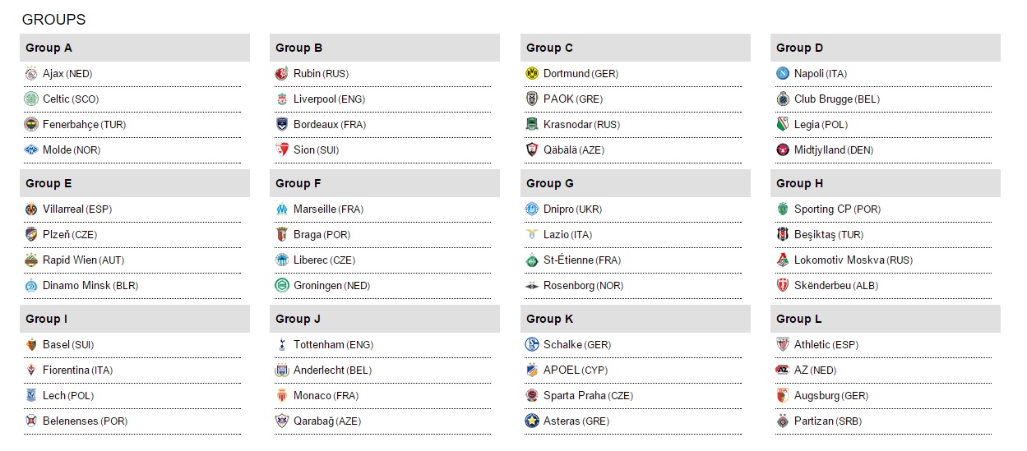Image resolution: width=1027 pixels, height=451 pixels.
Task: Click the Group L header
Action: [799, 319]
